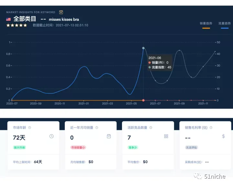Click the 全部类目 category title
Screen dimensions: 233x186
[25, 19]
